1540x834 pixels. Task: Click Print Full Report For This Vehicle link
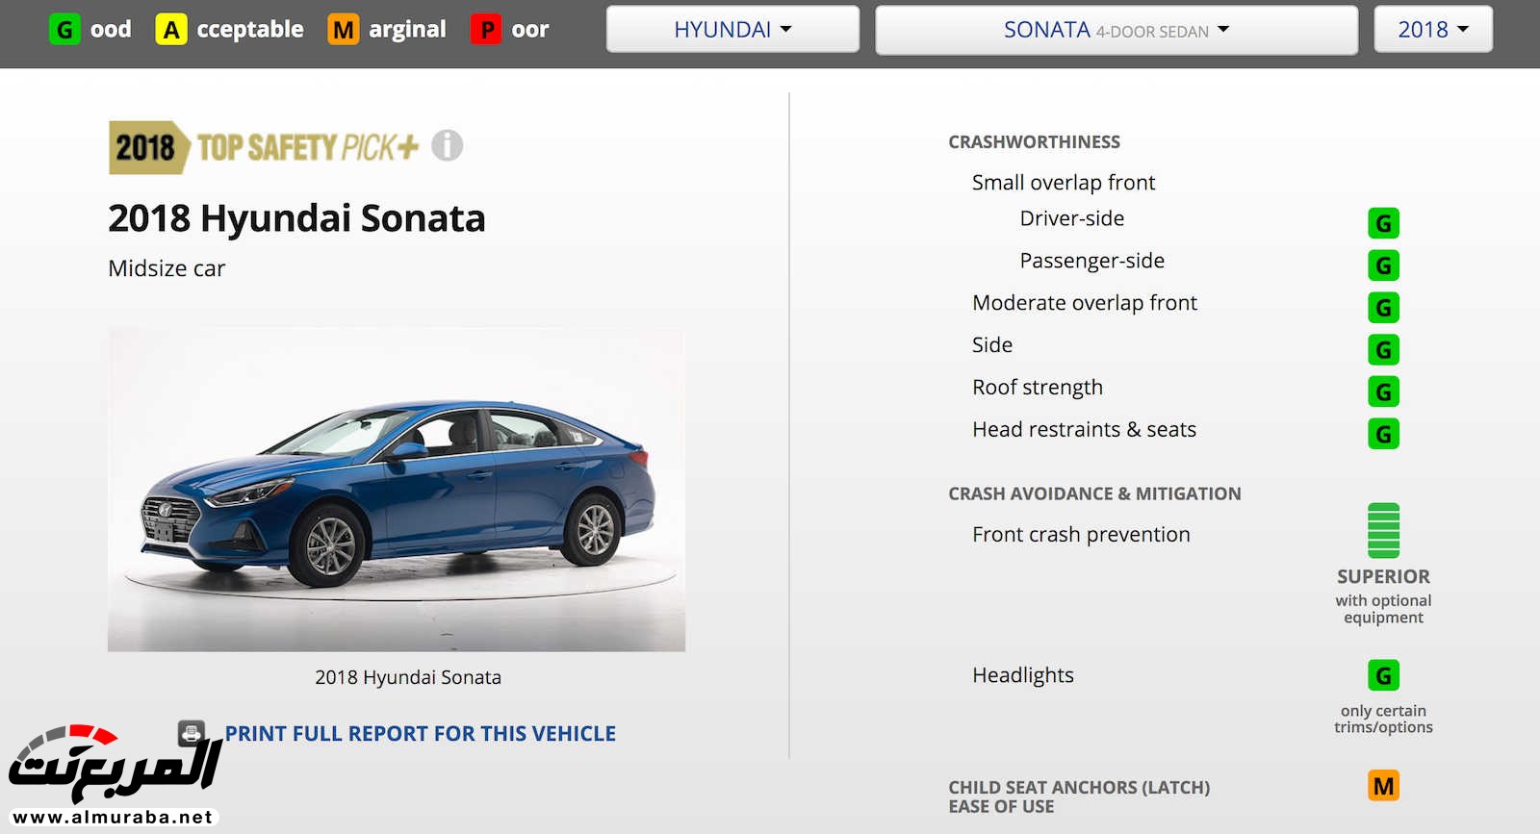(x=420, y=734)
